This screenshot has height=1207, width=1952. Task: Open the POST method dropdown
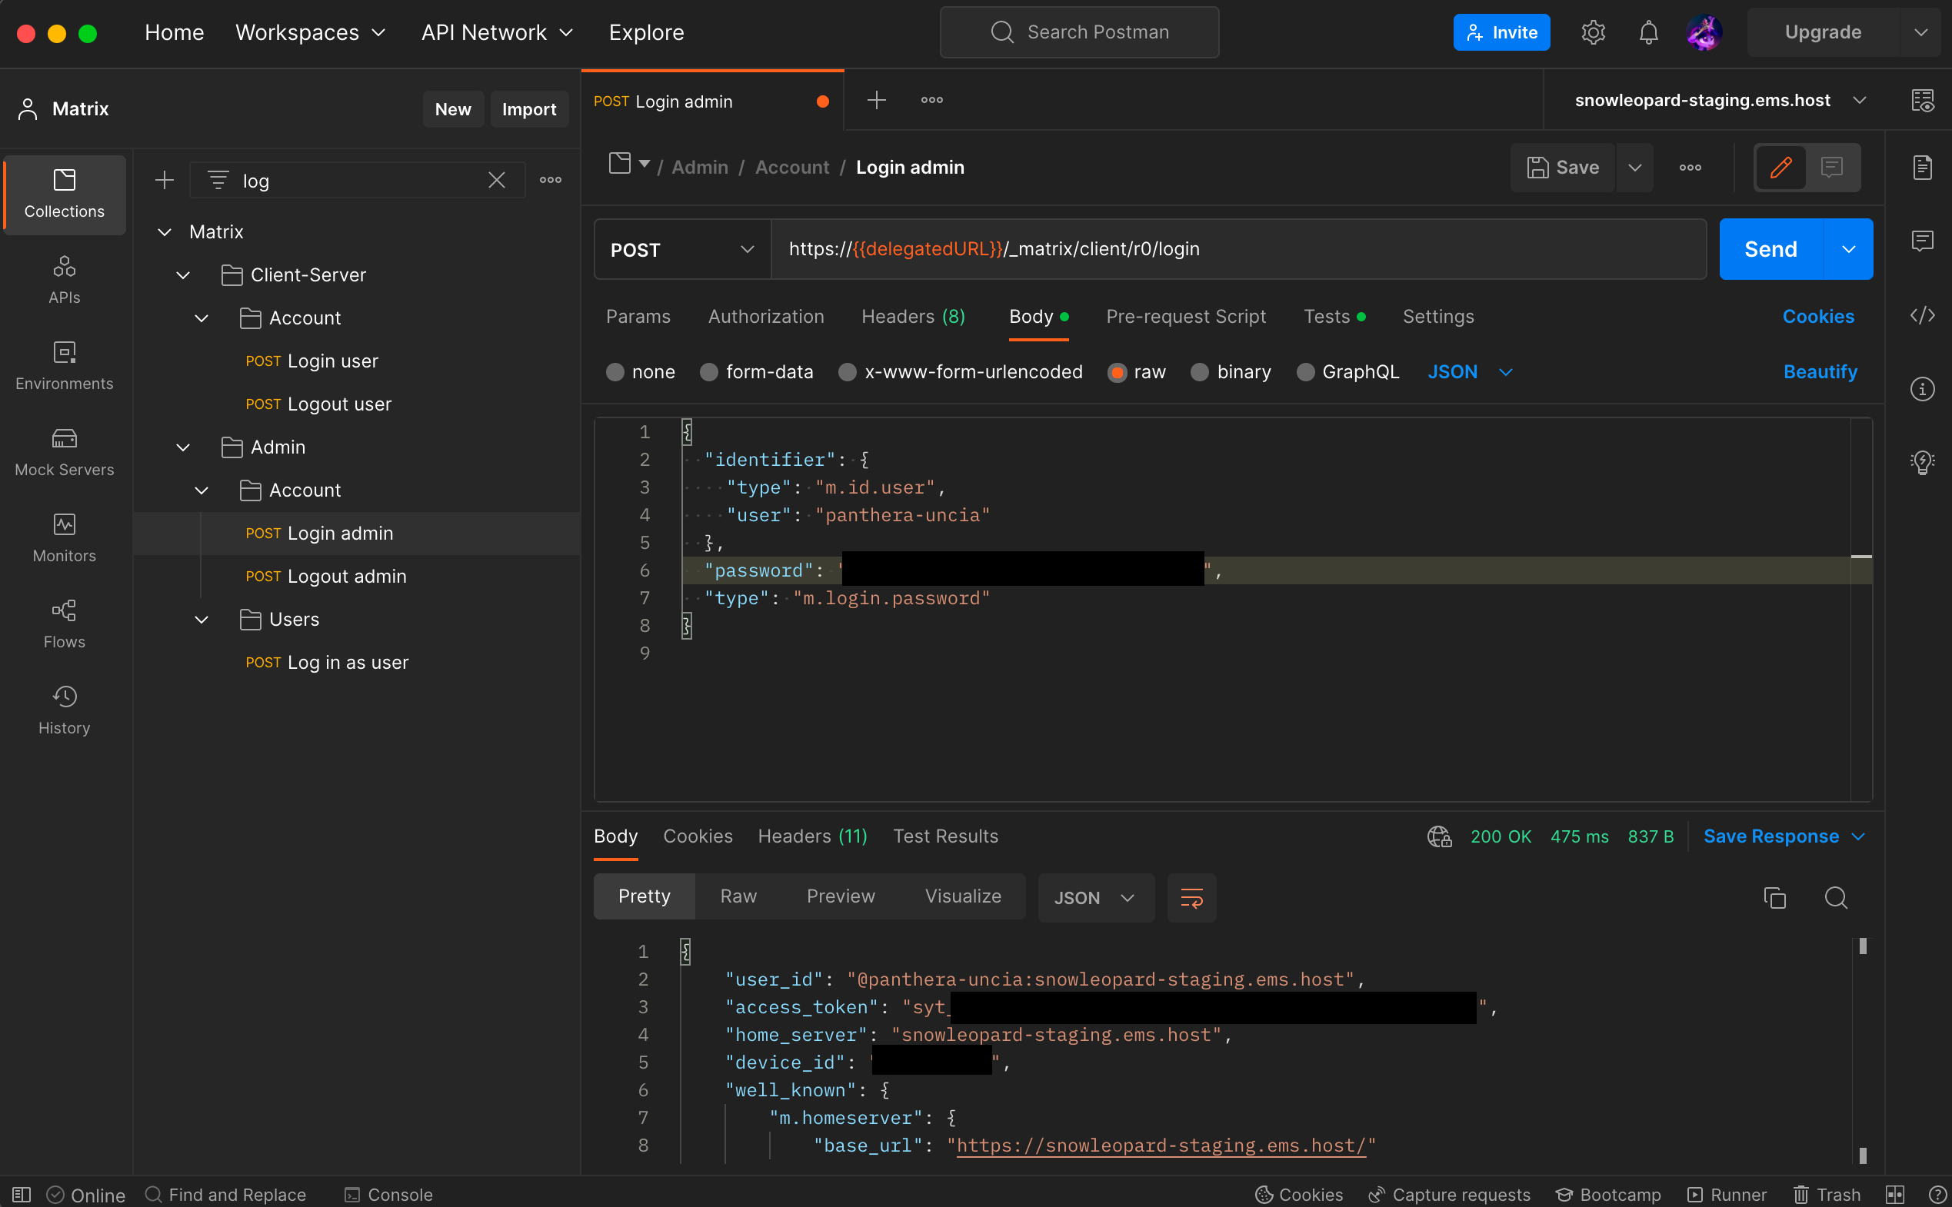[x=683, y=249]
